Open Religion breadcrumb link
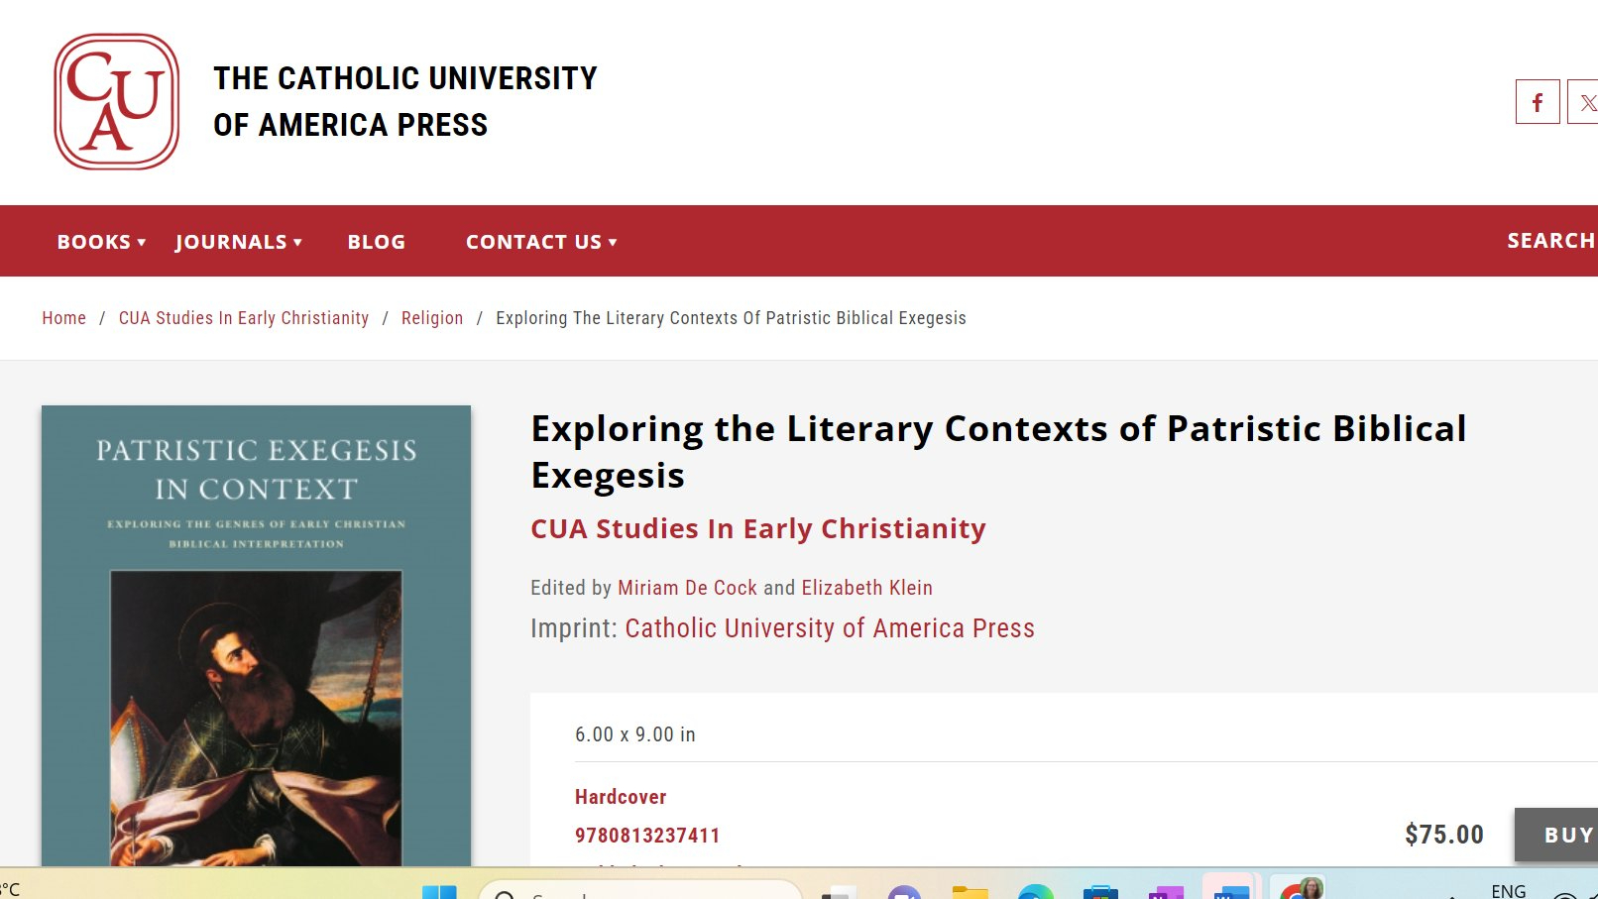The width and height of the screenshot is (1598, 899). coord(431,318)
